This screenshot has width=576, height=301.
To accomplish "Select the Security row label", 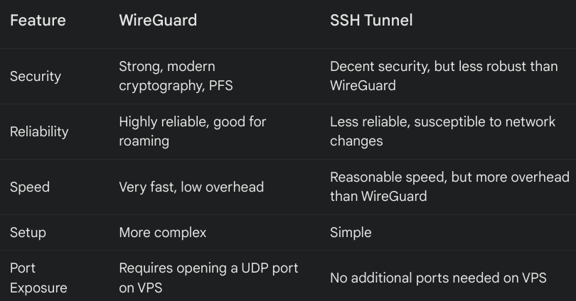I will tap(36, 76).
